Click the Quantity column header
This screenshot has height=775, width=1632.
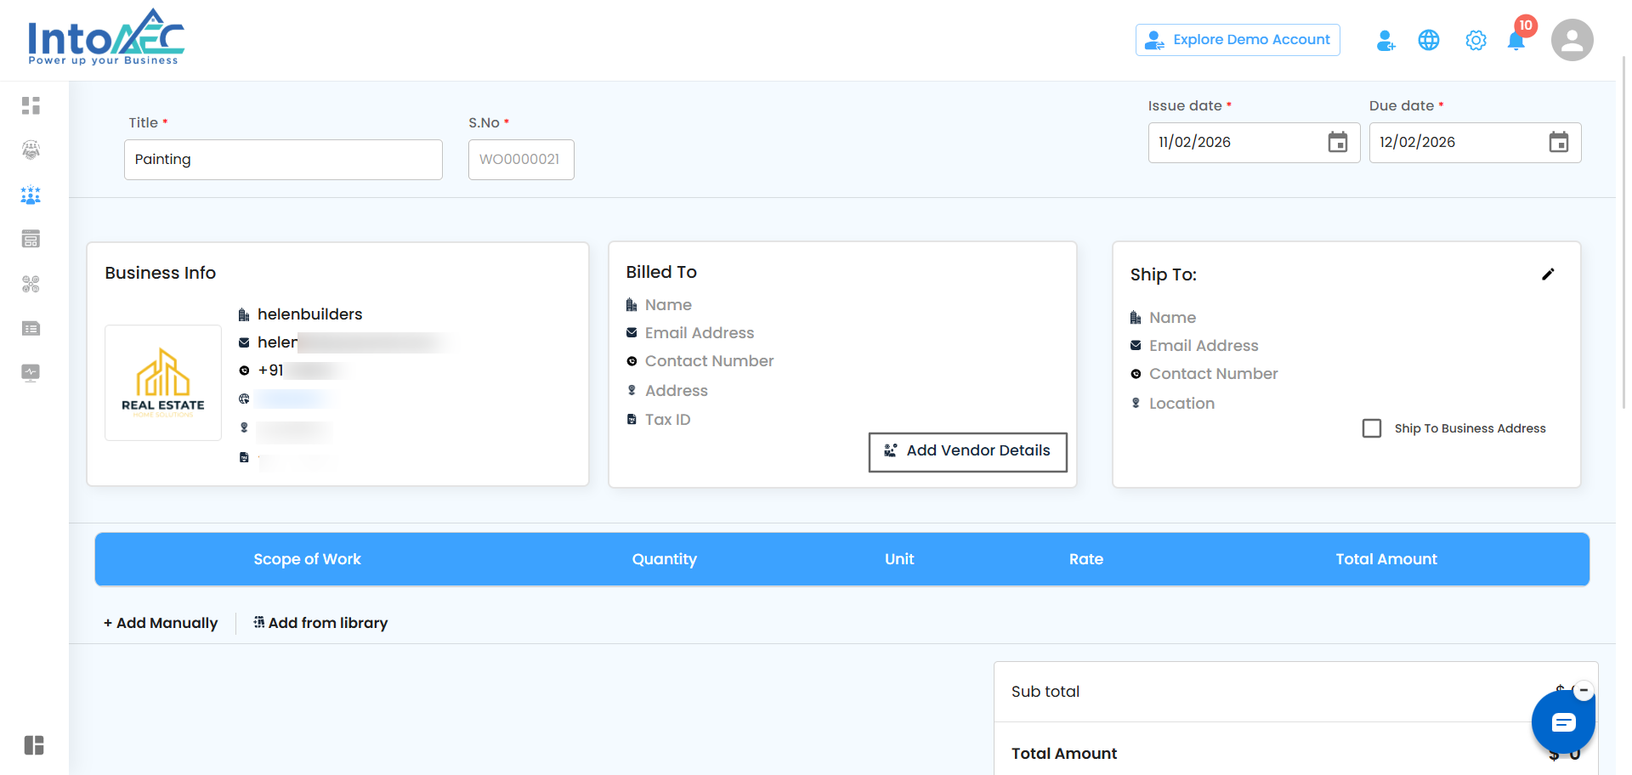click(665, 559)
